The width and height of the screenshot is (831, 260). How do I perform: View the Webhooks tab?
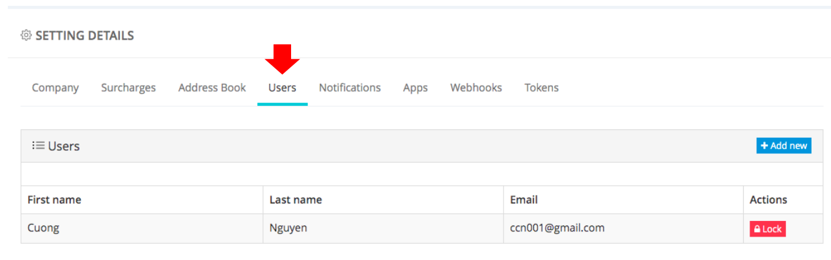(476, 87)
